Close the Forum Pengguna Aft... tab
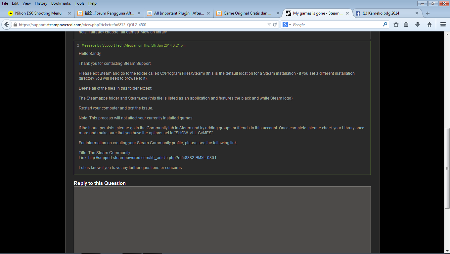Screen dimensions: 450x254 point(139,13)
